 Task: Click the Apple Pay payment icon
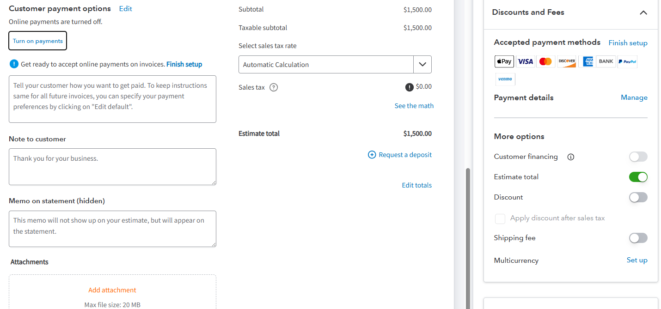(504, 61)
